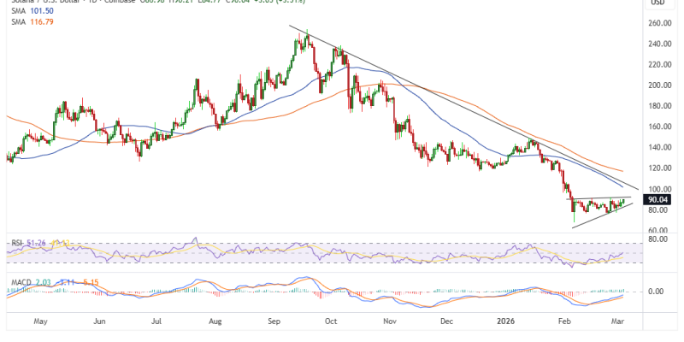
Task: Open the USD currency dropdown on price axis
Action: pos(657,3)
